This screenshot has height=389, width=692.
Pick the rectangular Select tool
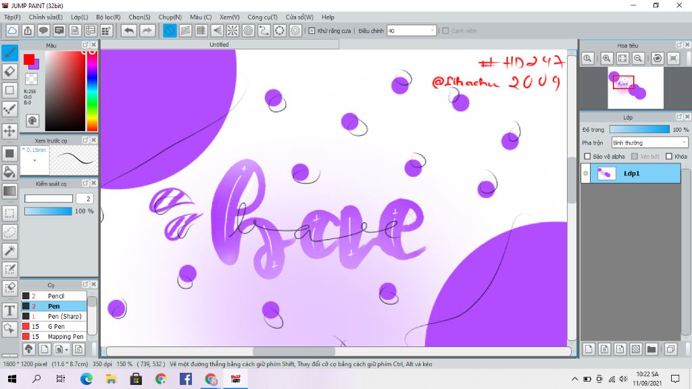tap(9, 213)
